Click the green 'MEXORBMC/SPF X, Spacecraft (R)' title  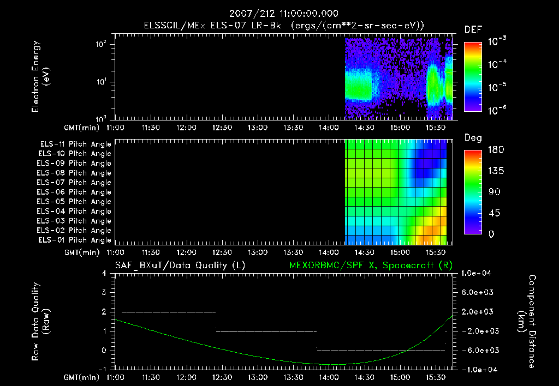371,266
